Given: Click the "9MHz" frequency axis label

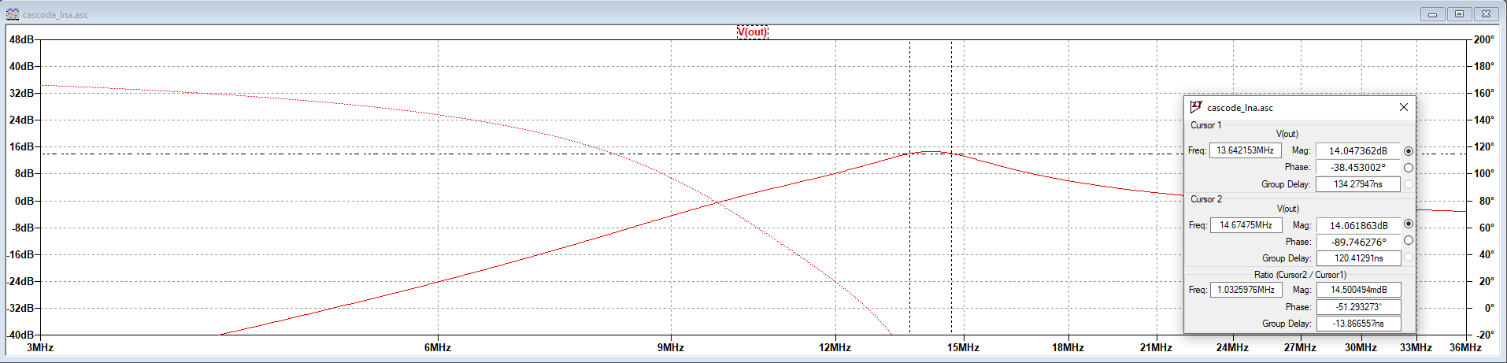Looking at the screenshot, I should 671,347.
